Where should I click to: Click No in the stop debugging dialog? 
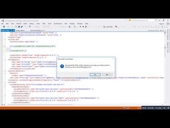(107, 75)
